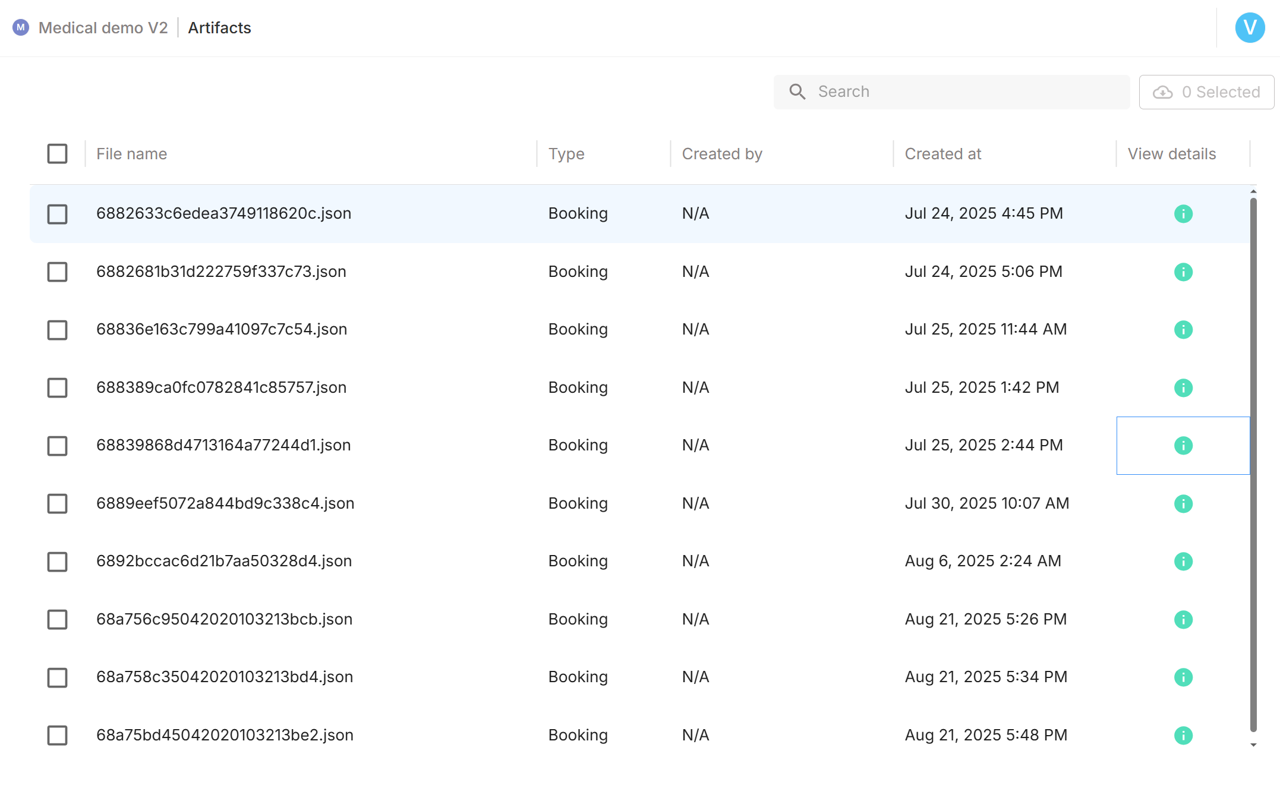Click the user avatar V icon
Viewport: 1280px width, 804px height.
pos(1249,28)
